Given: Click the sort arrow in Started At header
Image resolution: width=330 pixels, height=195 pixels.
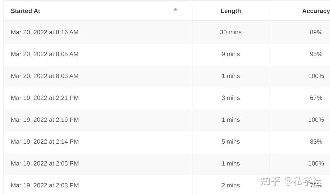Looking at the screenshot, I should pos(175,10).
